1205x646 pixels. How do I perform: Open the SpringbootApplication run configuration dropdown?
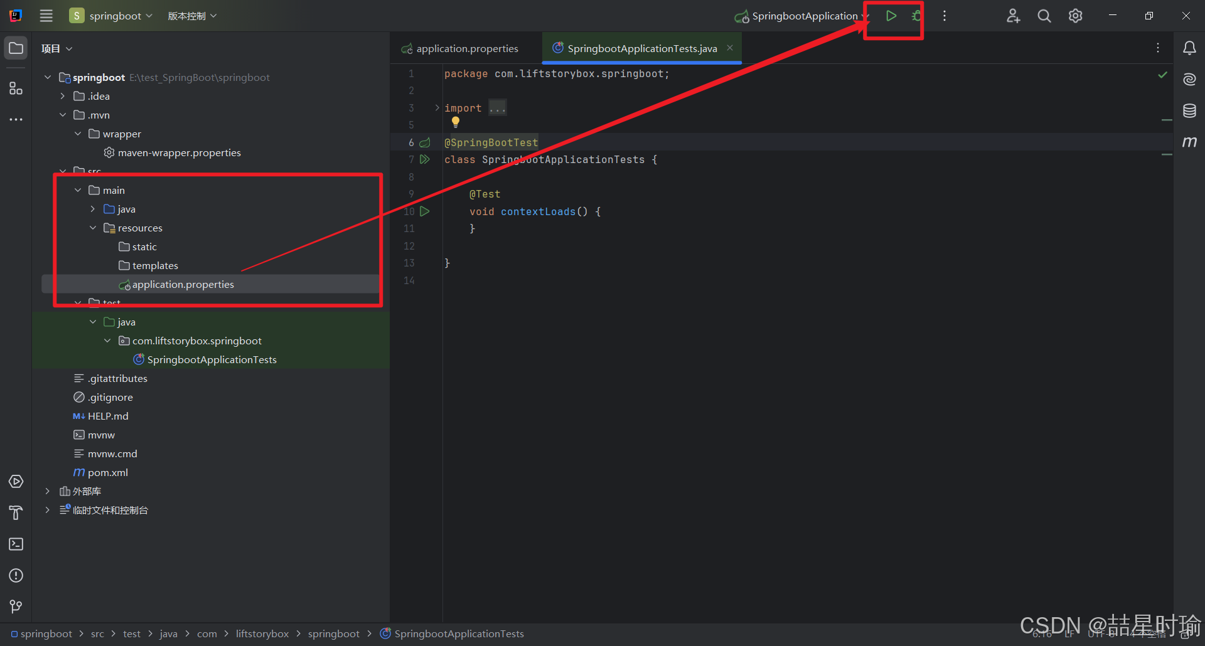click(x=802, y=16)
